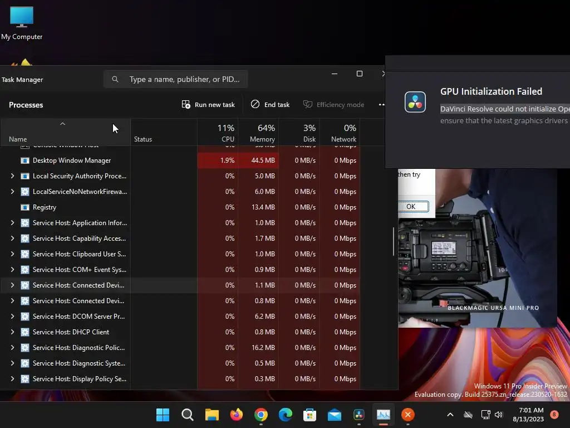Open notification center badge with 8
The width and height of the screenshot is (570, 428).
(x=554, y=414)
